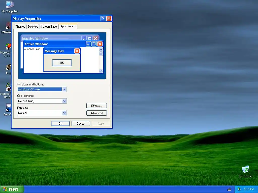Screen dimensions: 258x193
Task: Open the DataWa desktop shortcut
Action: tap(7, 28)
